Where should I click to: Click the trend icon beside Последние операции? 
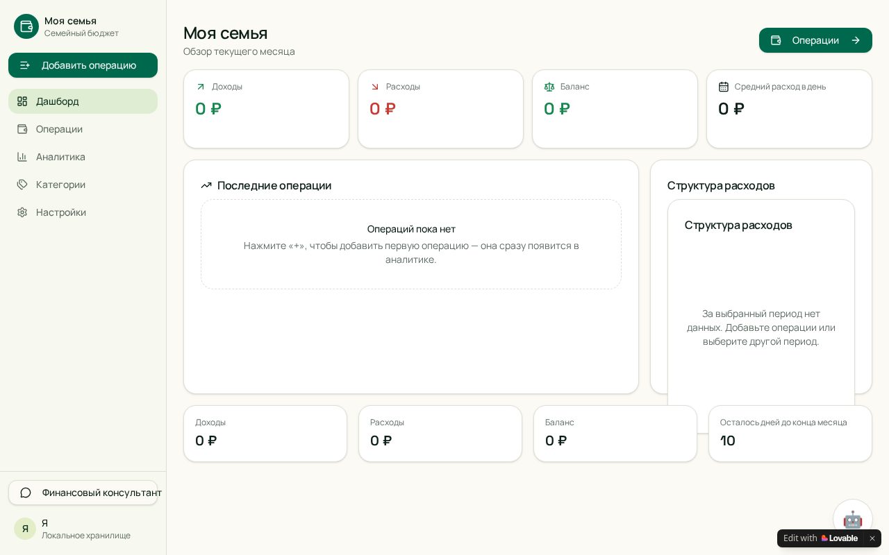pyautogui.click(x=206, y=185)
